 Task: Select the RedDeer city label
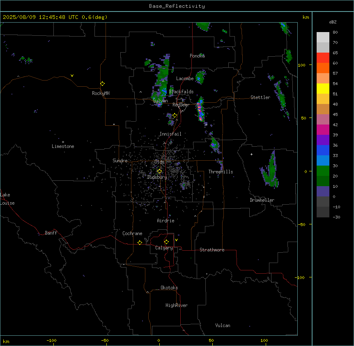click(x=181, y=105)
